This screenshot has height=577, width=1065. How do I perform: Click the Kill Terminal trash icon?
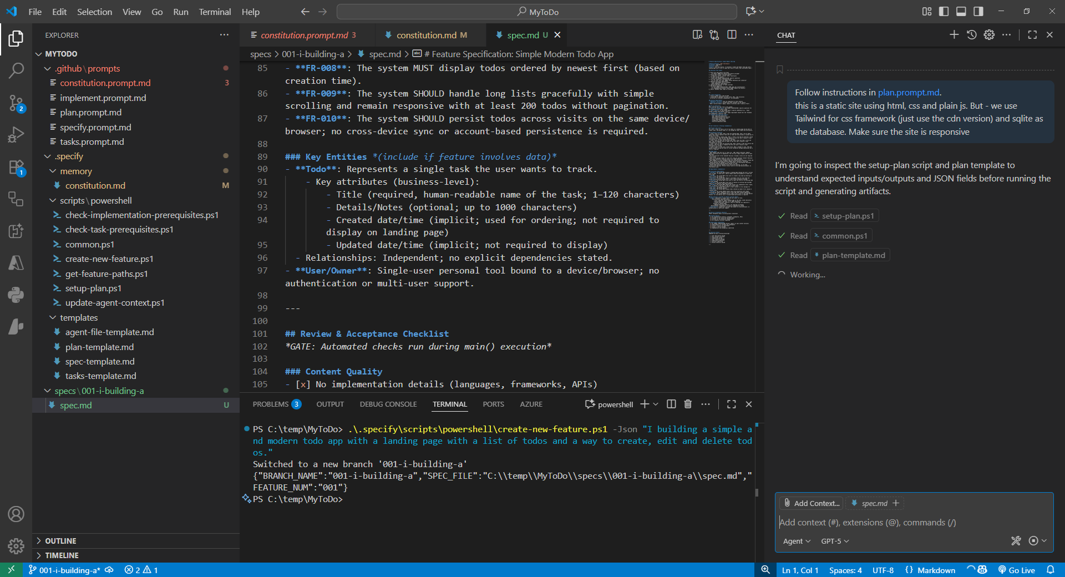(x=688, y=404)
